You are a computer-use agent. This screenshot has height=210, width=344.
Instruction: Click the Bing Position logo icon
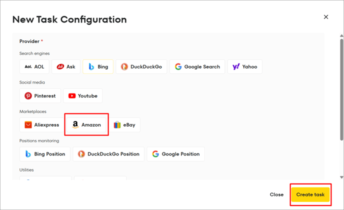pyautogui.click(x=28, y=154)
